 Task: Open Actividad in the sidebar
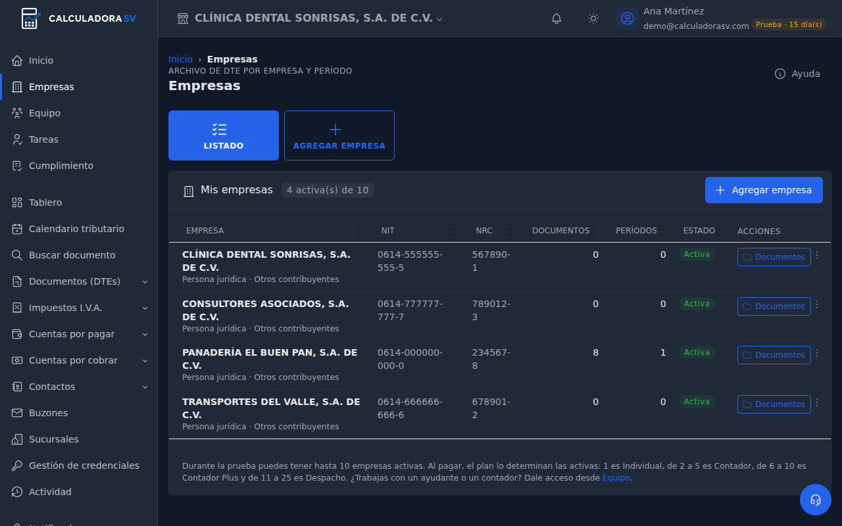coord(79,492)
